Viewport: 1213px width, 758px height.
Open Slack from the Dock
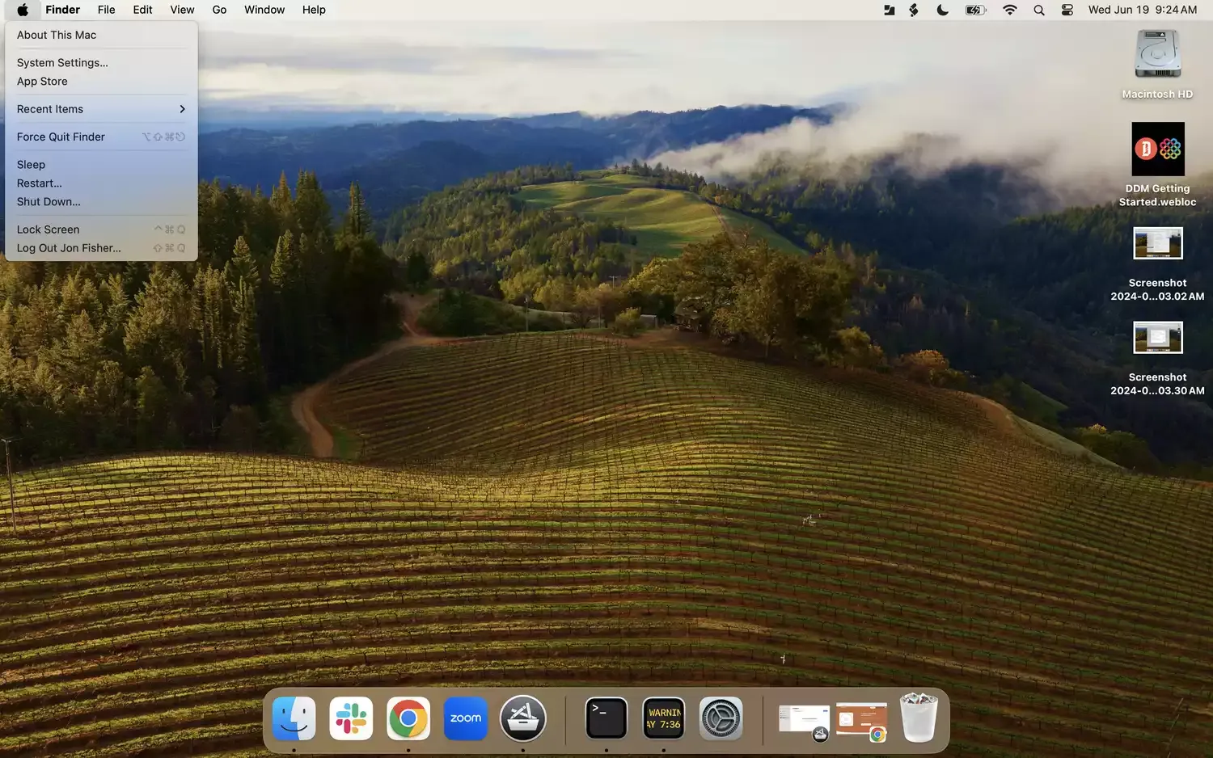[351, 718]
